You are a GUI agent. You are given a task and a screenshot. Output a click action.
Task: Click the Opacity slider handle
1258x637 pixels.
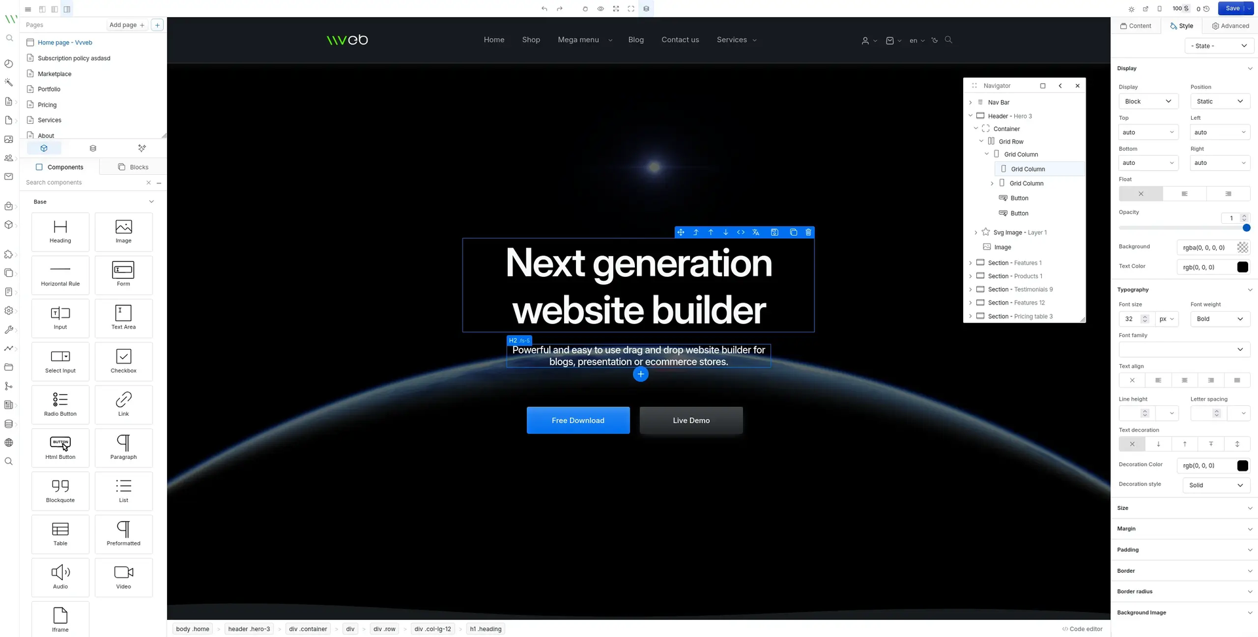[1246, 228]
